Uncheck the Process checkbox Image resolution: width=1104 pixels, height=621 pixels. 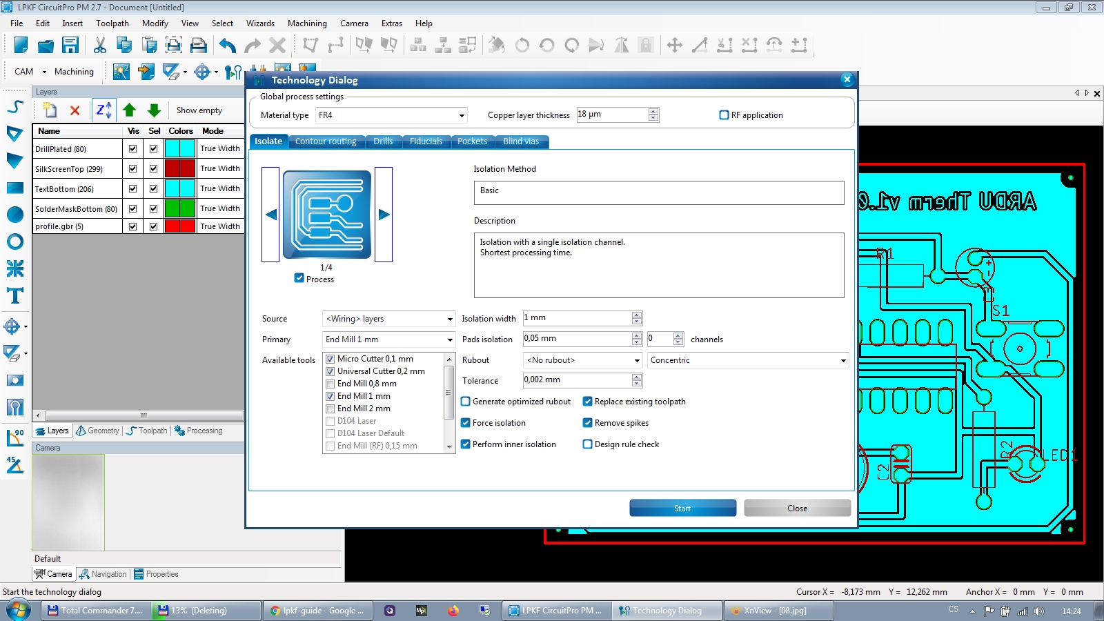[x=299, y=278]
